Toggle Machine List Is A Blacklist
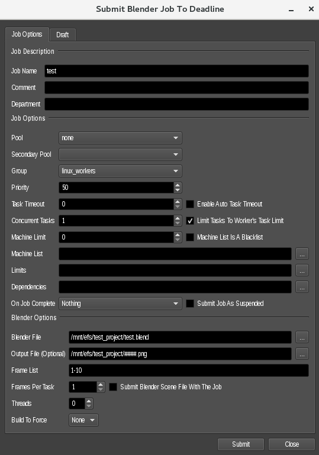The width and height of the screenshot is (319, 455). point(190,237)
